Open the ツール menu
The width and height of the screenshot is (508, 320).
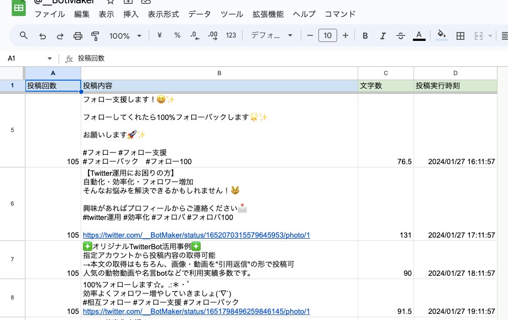[x=232, y=14]
